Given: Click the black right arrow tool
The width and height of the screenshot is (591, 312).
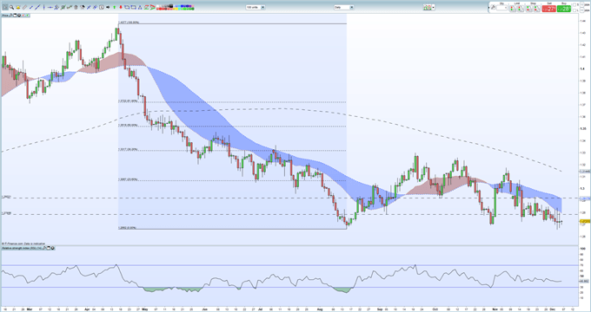Looking at the screenshot, I should coord(108,7).
